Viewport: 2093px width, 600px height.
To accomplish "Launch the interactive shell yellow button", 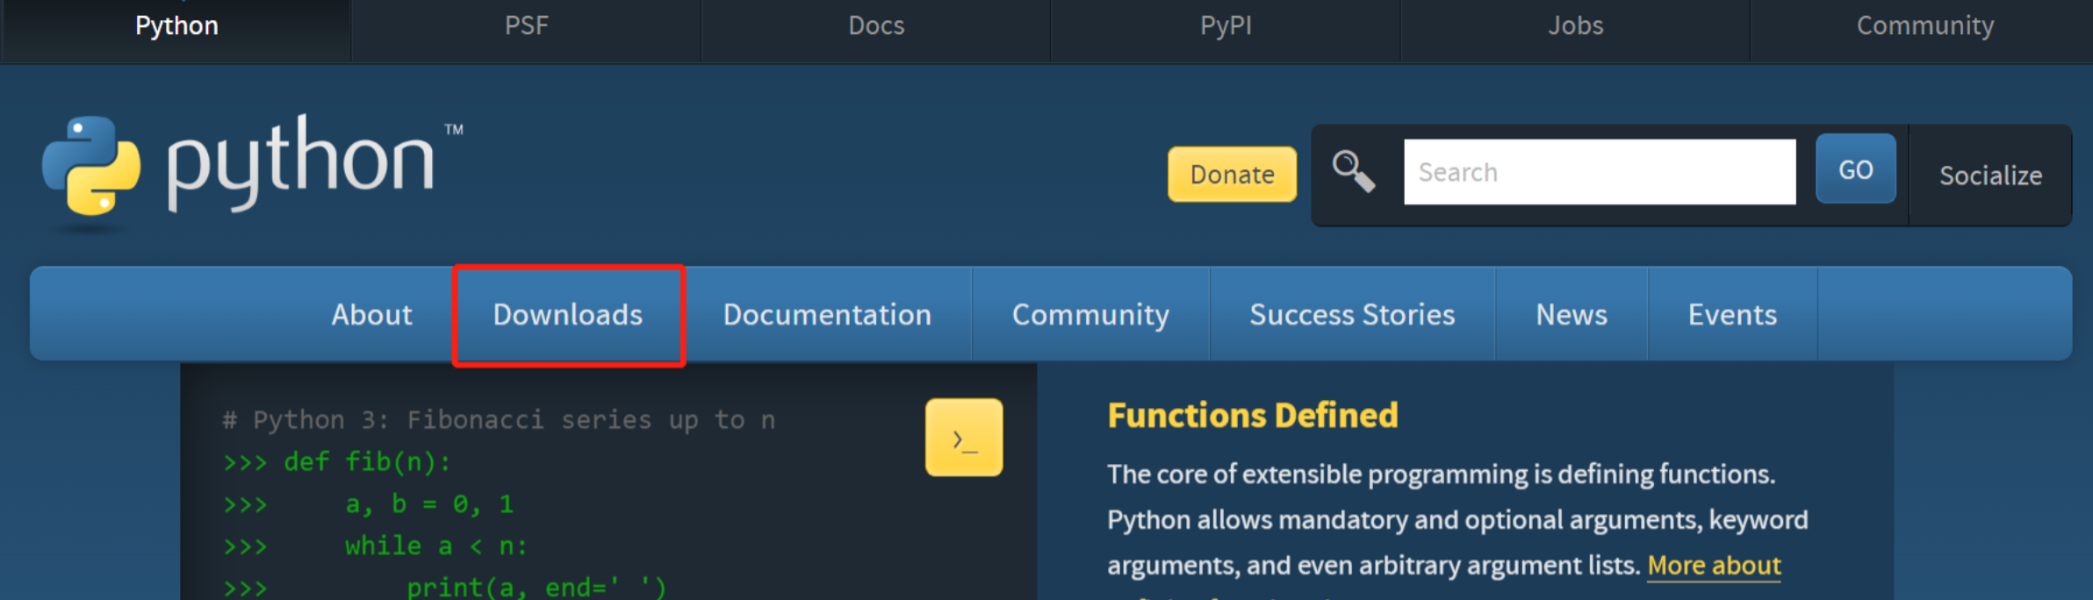I will [x=963, y=438].
